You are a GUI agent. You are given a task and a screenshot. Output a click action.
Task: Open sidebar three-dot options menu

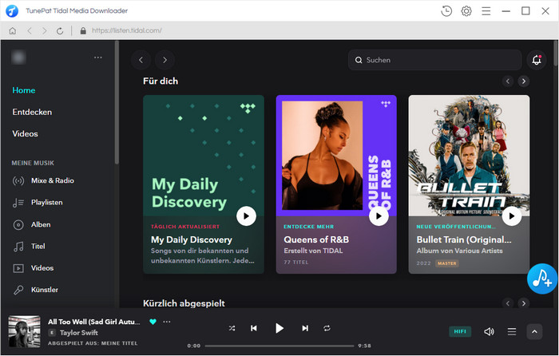click(98, 57)
